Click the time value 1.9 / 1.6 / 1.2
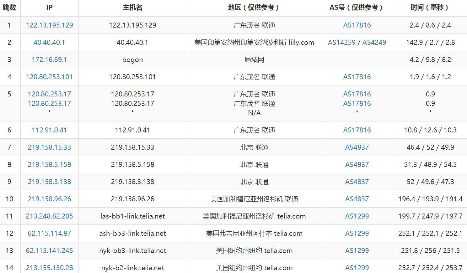The height and width of the screenshot is (273, 467). coord(430,77)
